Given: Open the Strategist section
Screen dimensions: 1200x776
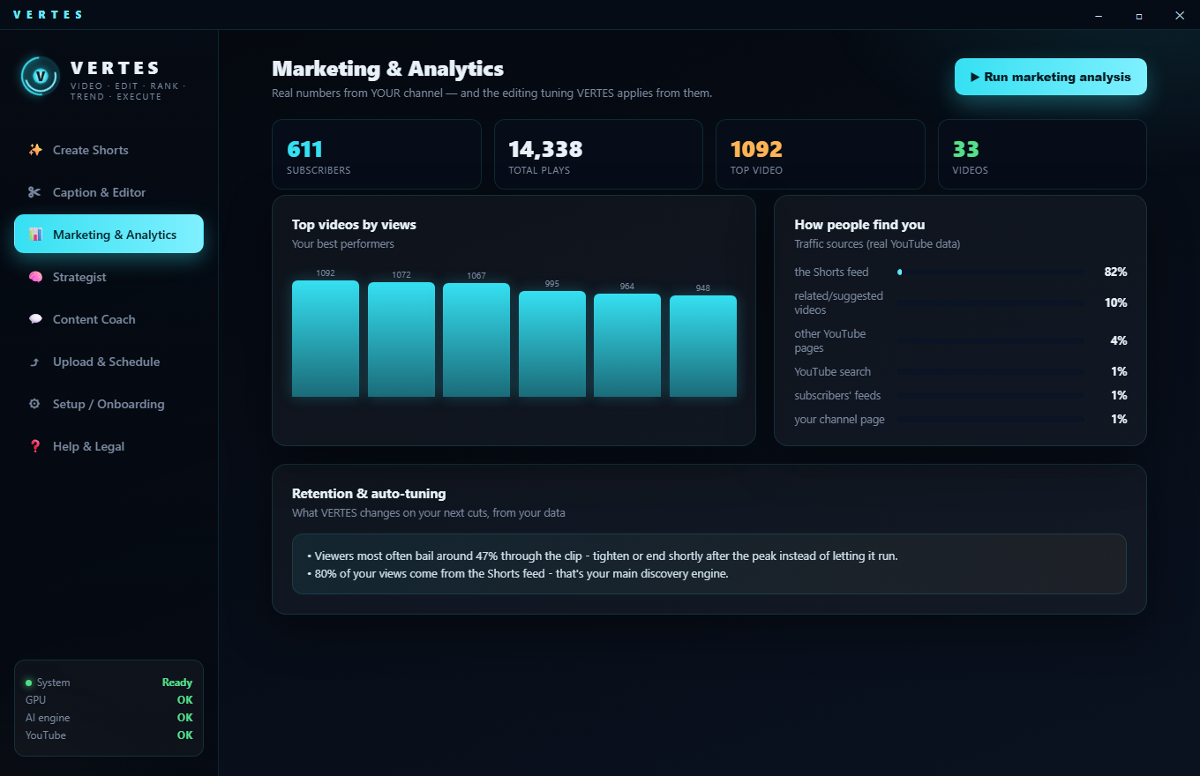Looking at the screenshot, I should pyautogui.click(x=109, y=277).
